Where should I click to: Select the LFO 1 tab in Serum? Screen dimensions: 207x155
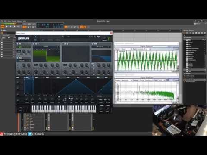[58, 77]
